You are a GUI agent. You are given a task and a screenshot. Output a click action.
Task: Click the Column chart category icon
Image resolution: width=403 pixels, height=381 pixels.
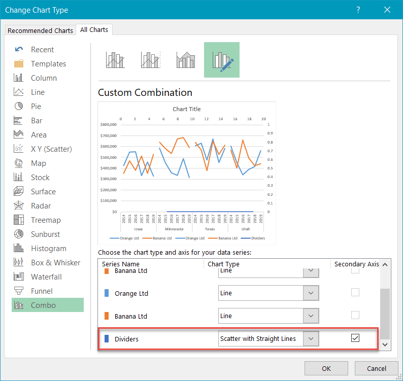18,78
